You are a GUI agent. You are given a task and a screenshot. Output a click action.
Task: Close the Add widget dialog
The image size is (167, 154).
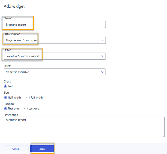(x=165, y=4)
